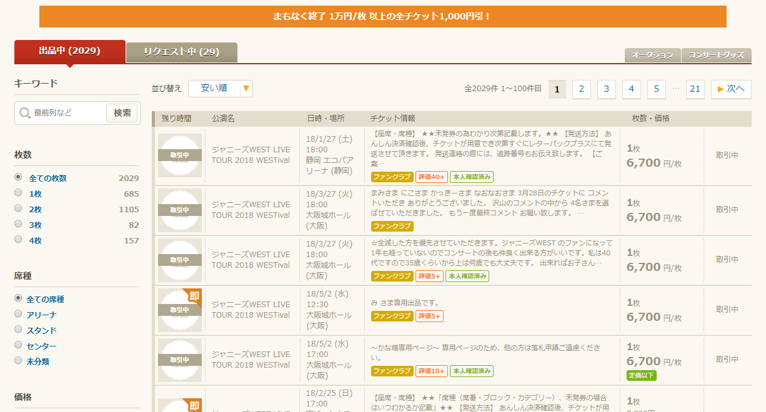Click the 評価10+ rating badge

pos(431,371)
